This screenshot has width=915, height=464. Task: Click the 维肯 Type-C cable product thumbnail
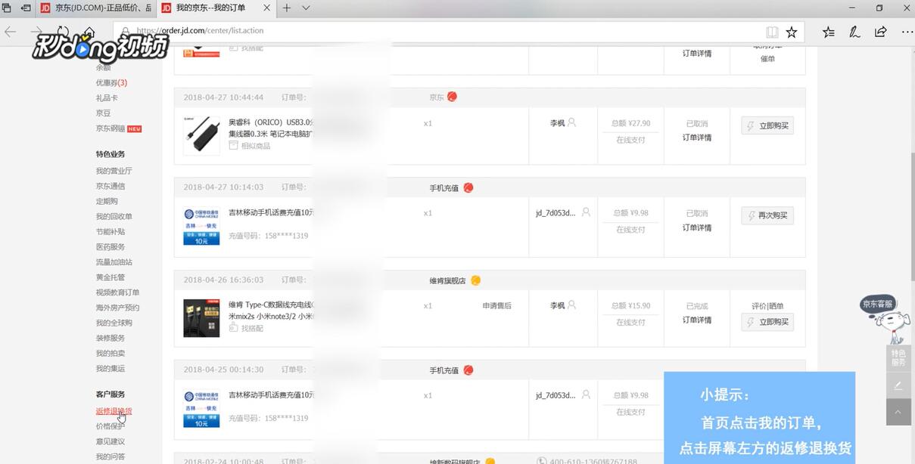(201, 317)
